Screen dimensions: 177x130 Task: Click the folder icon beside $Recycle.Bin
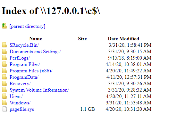(4, 45)
